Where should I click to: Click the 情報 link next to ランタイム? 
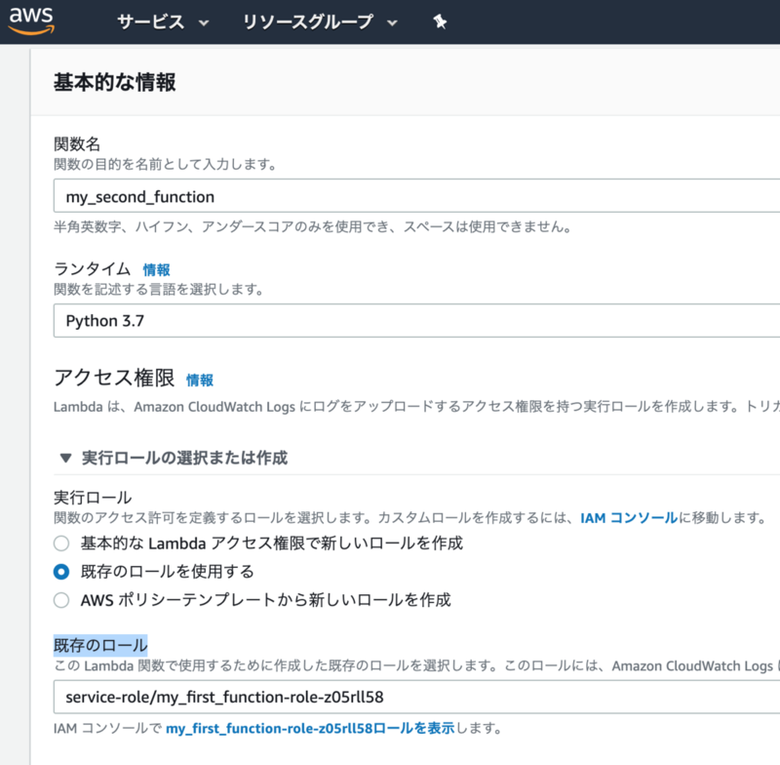pyautogui.click(x=156, y=269)
